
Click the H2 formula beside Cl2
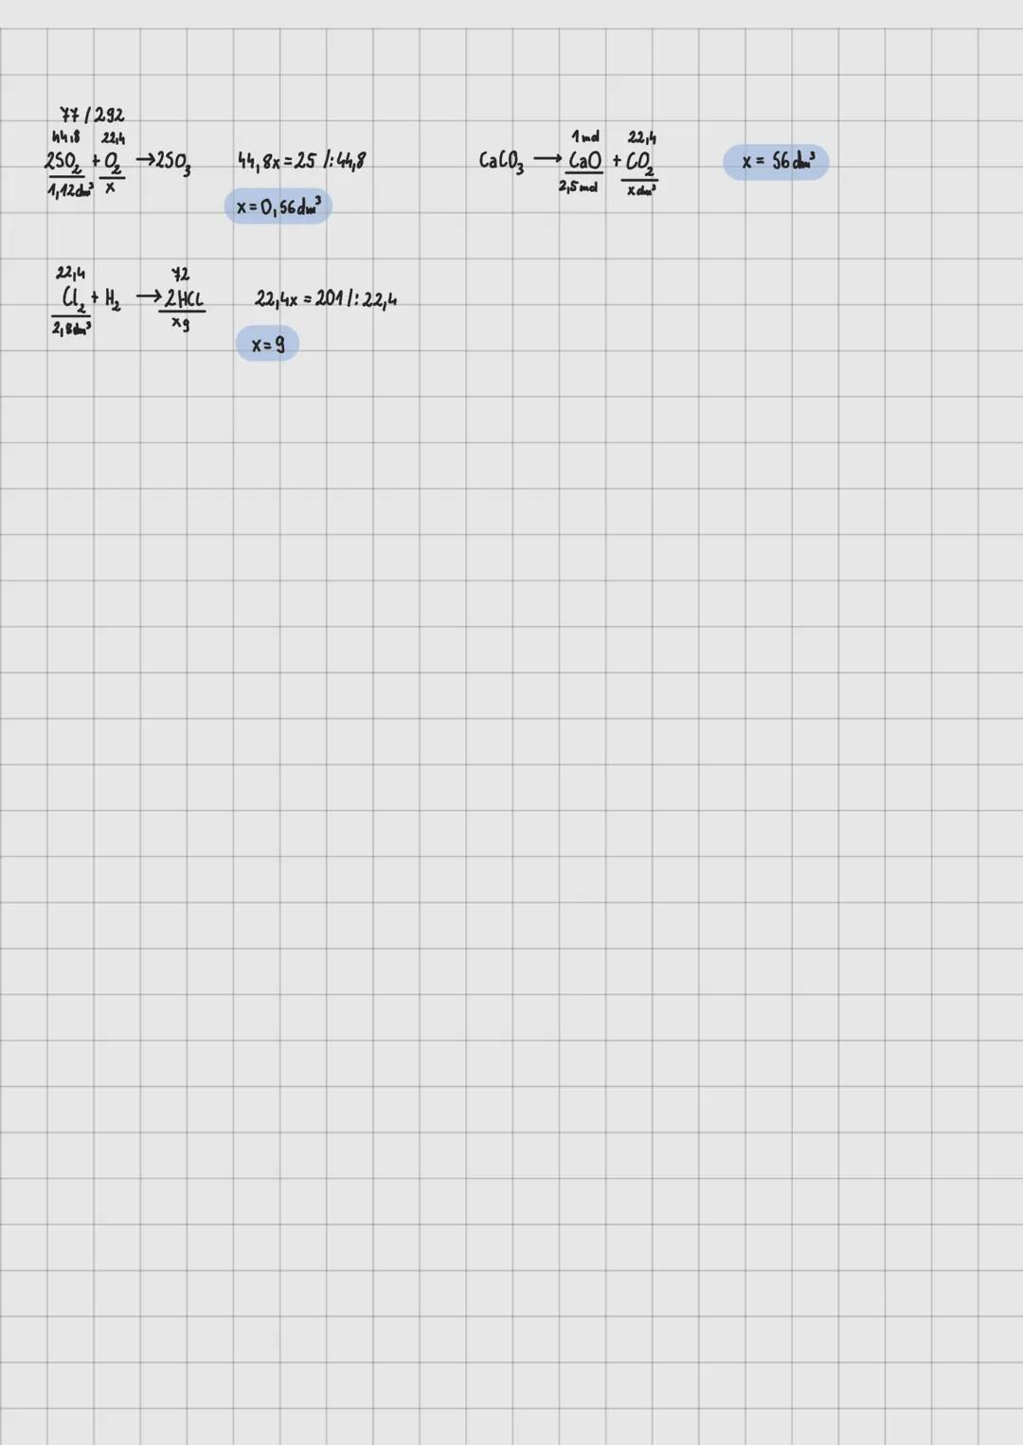pos(112,301)
